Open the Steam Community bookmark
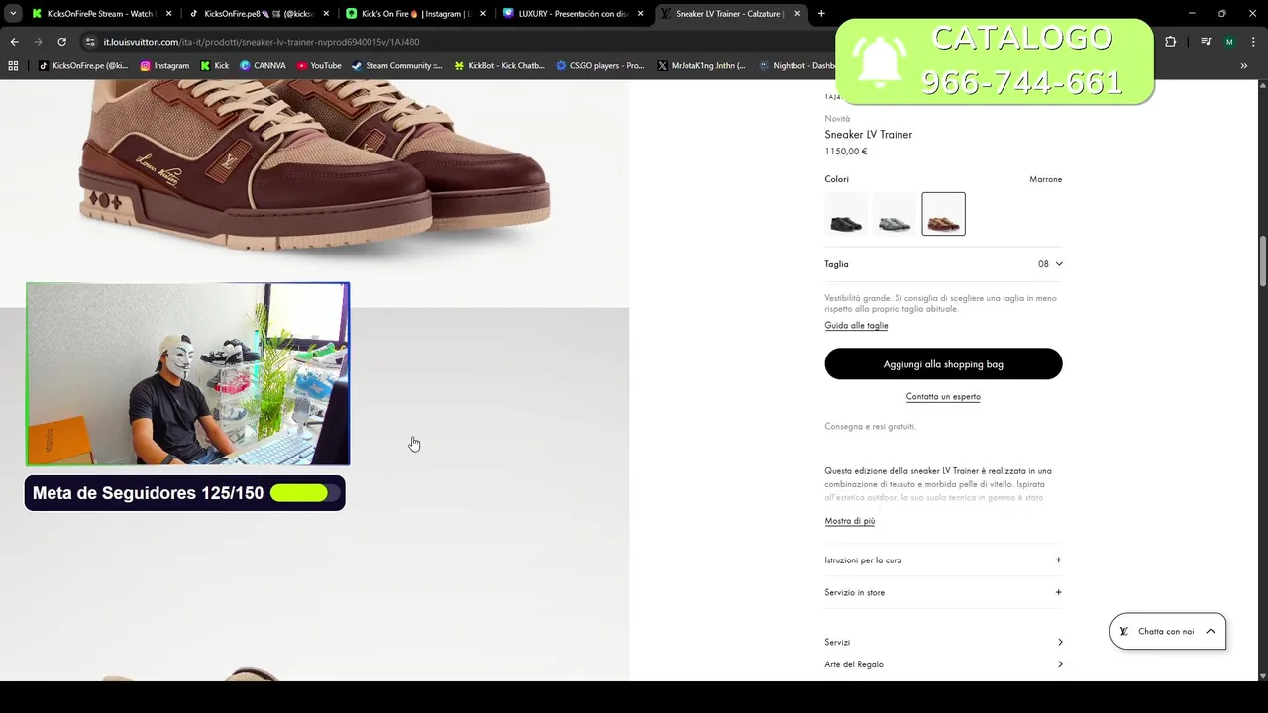1268x713 pixels. click(x=396, y=66)
